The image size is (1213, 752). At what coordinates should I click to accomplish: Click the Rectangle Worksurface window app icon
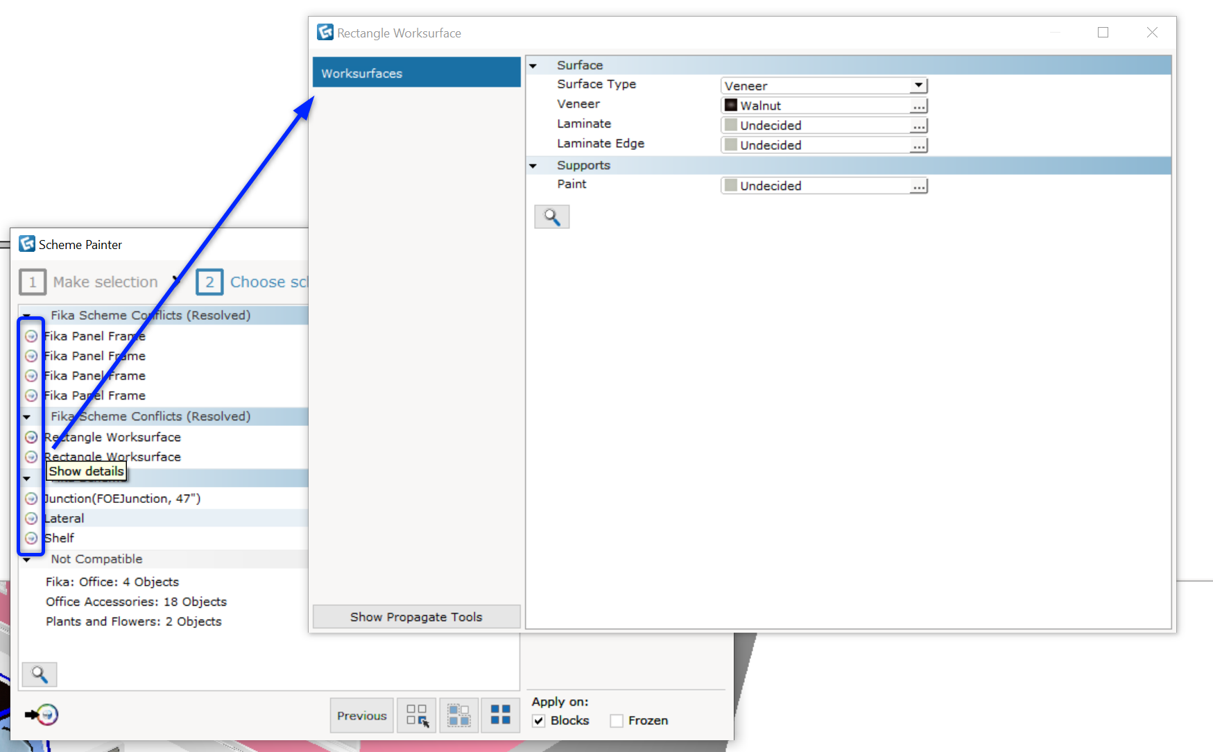point(325,32)
